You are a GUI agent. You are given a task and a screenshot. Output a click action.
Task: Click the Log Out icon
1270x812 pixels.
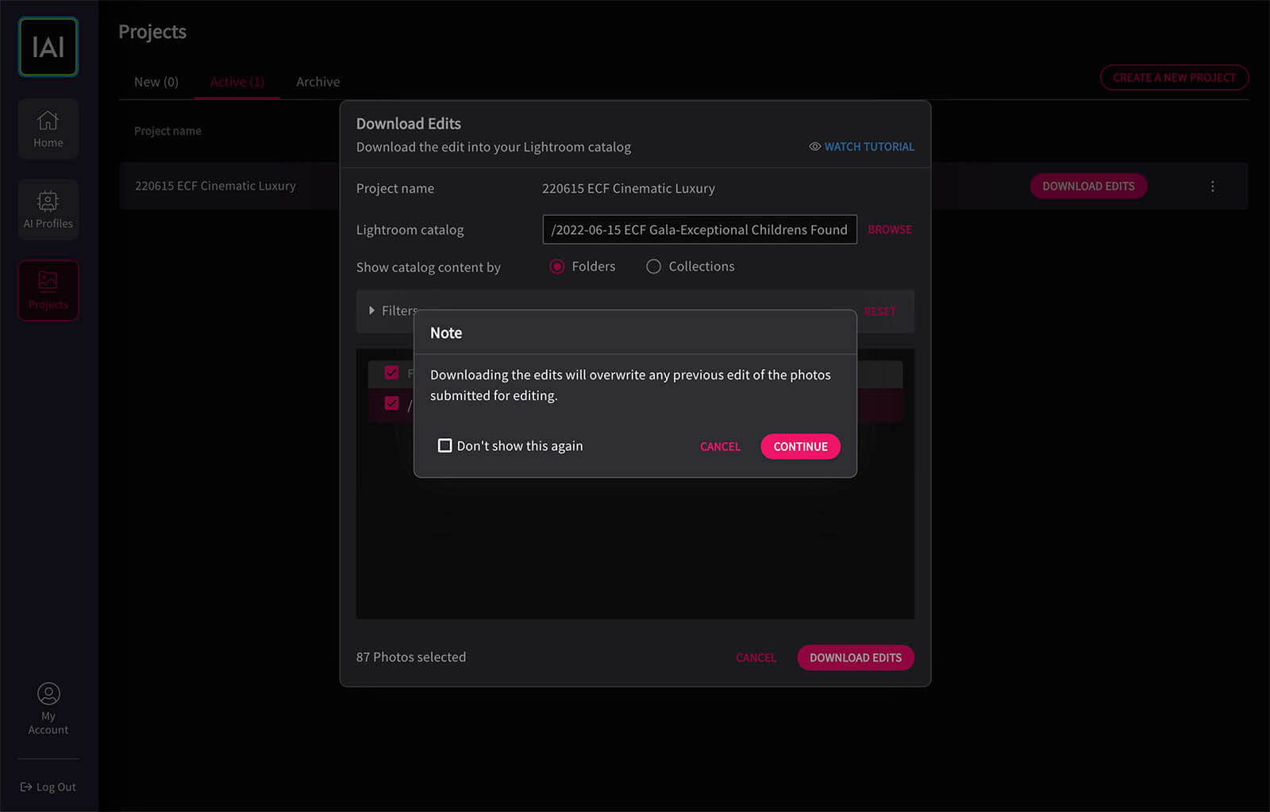click(26, 787)
